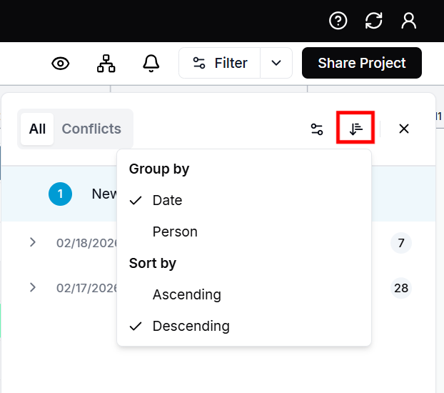Open the hierarchy structure icon

point(106,64)
